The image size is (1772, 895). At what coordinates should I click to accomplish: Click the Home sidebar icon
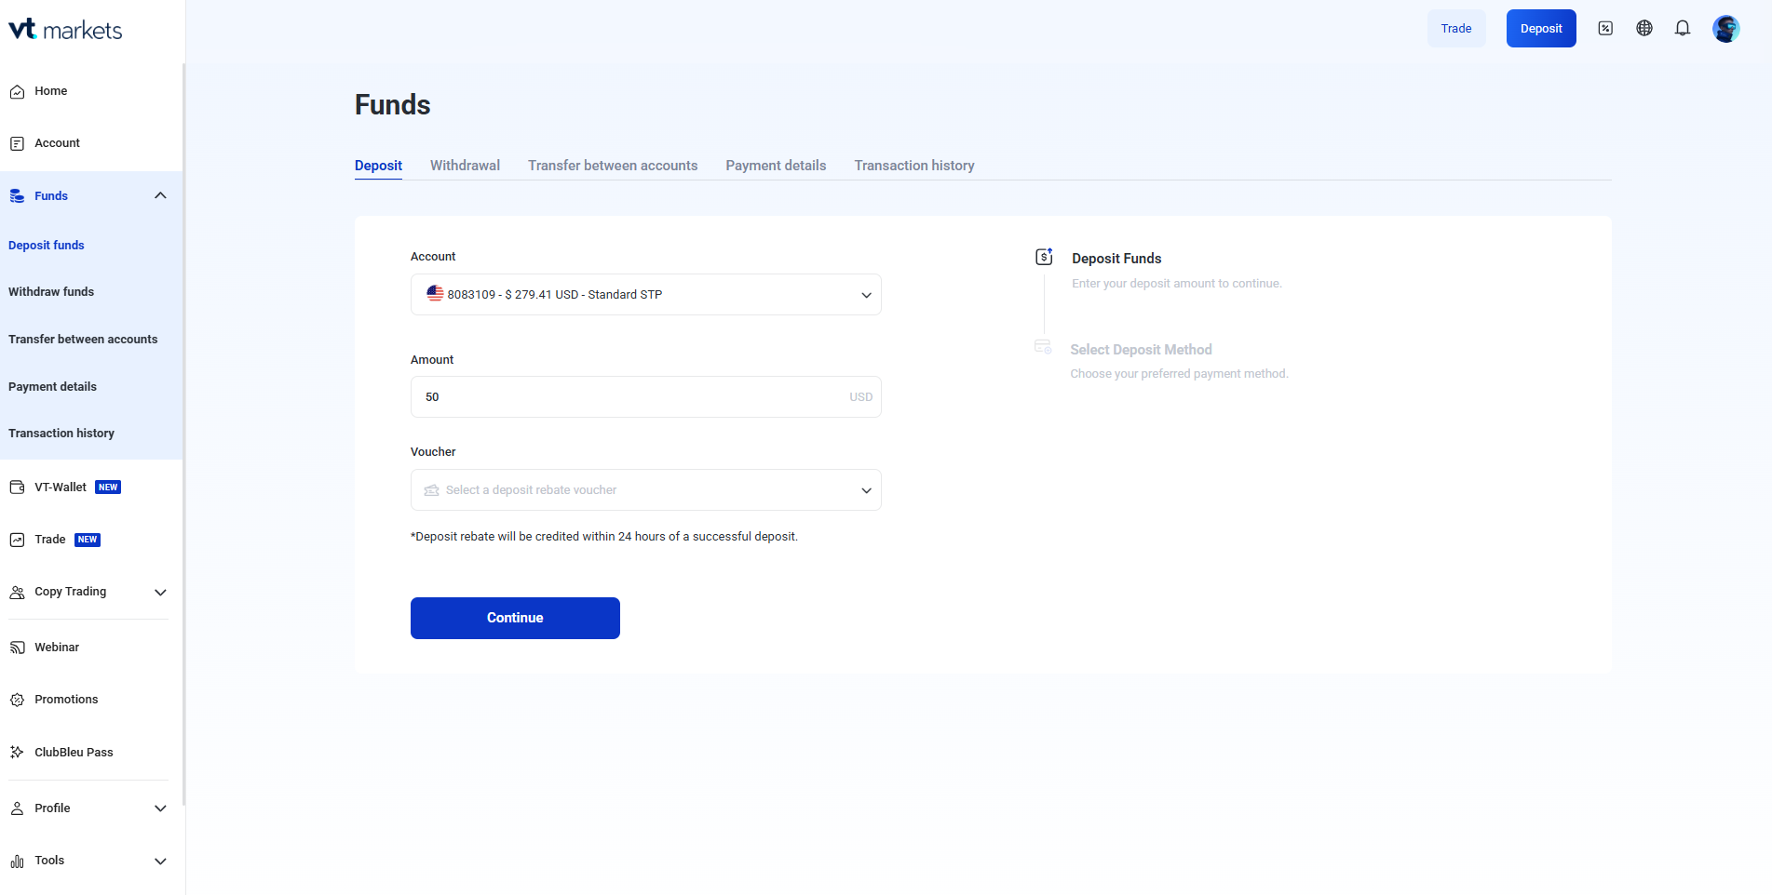pos(17,91)
